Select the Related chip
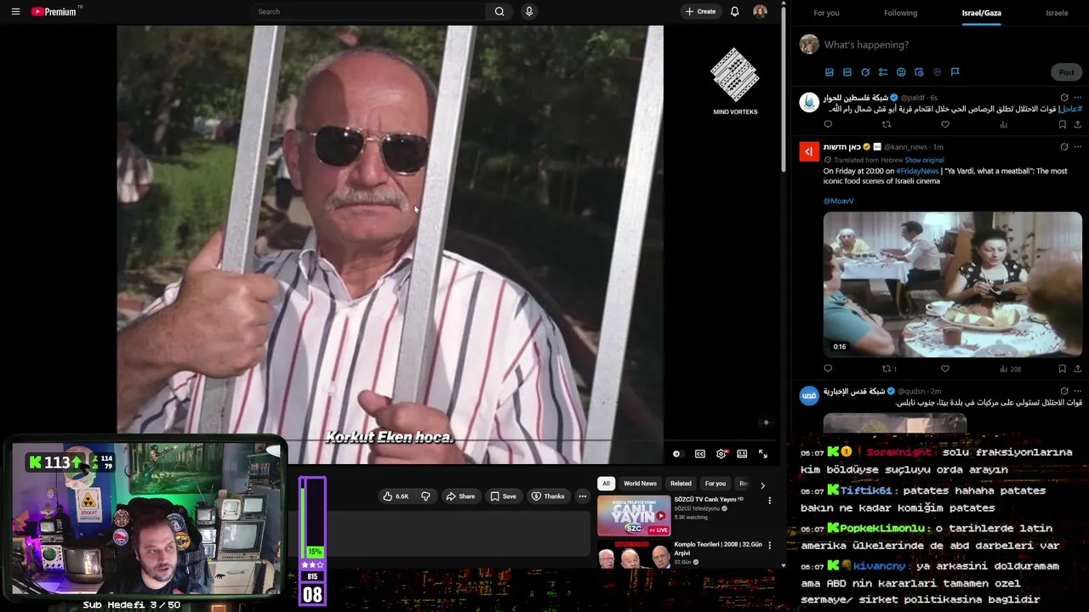This screenshot has width=1089, height=612. coord(681,484)
